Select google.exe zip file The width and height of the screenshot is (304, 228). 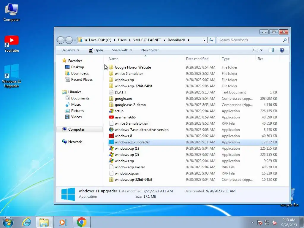tap(193, 99)
